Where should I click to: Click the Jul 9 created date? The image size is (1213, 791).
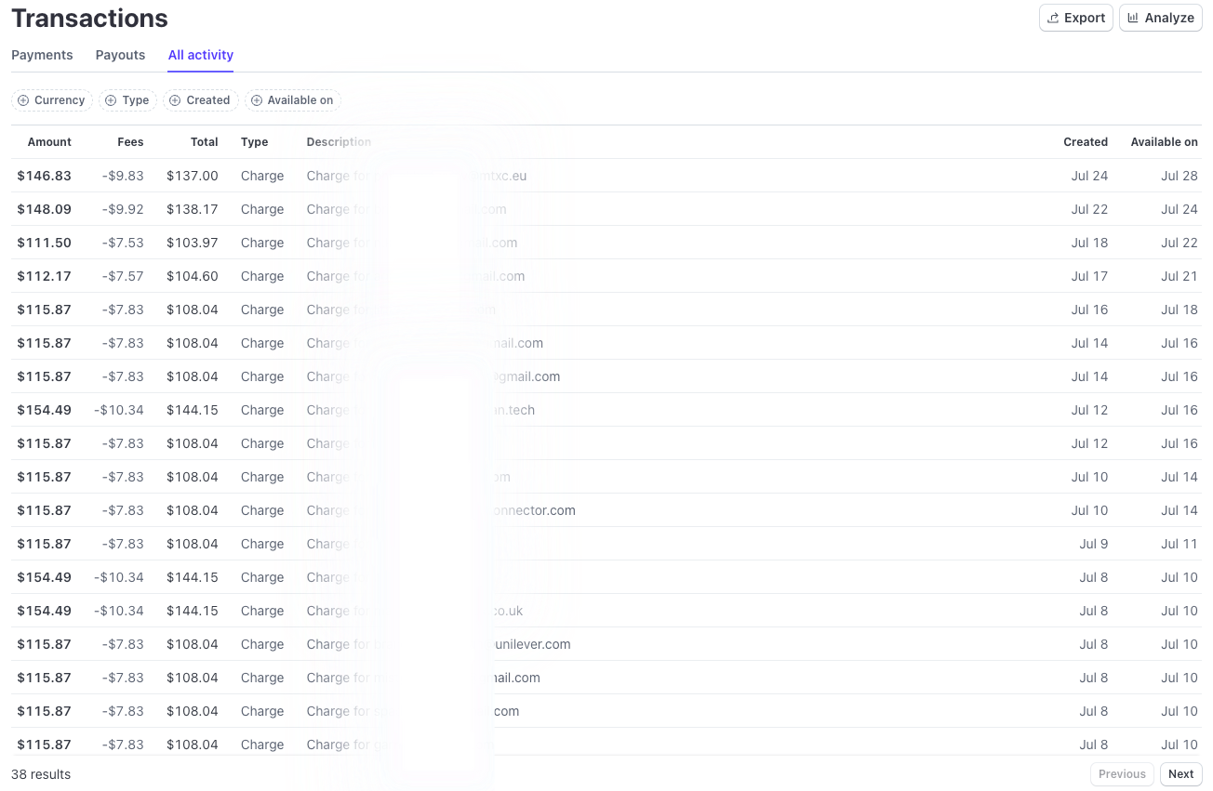point(1094,544)
